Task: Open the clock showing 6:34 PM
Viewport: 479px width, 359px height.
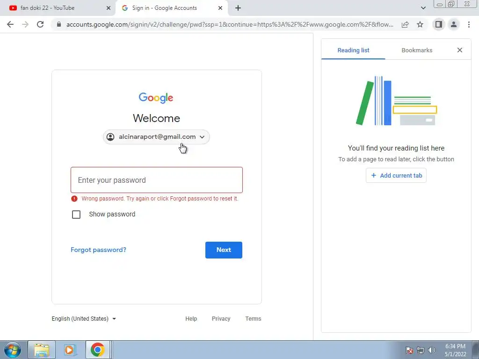Action: click(455, 350)
